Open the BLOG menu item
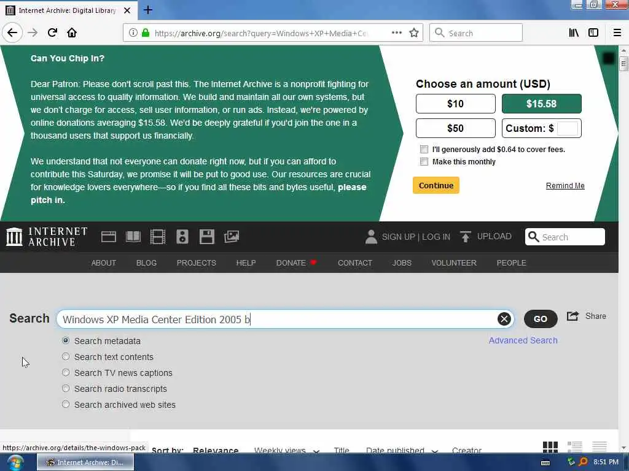 146,262
